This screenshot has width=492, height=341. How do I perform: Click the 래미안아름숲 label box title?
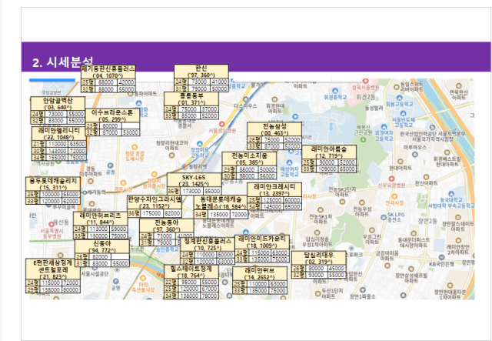point(329,149)
